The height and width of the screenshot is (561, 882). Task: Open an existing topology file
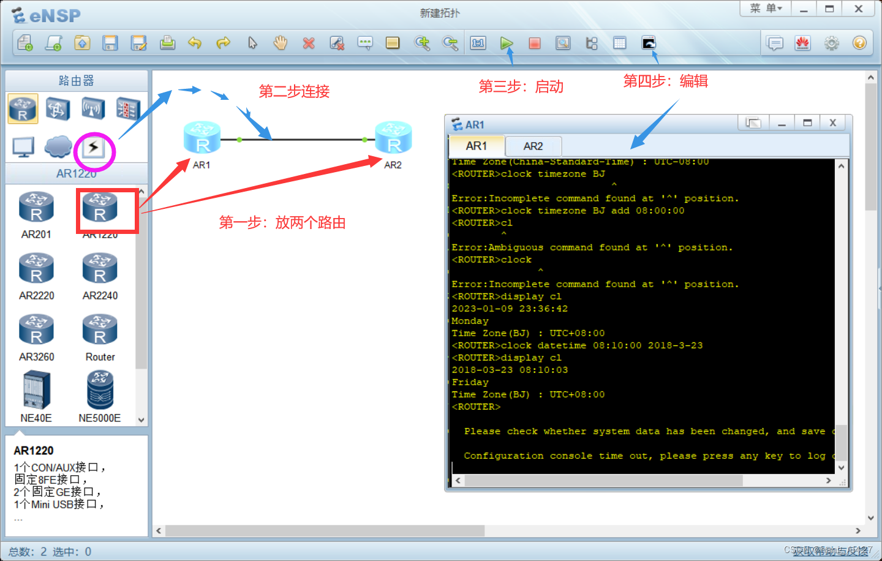pyautogui.click(x=82, y=43)
